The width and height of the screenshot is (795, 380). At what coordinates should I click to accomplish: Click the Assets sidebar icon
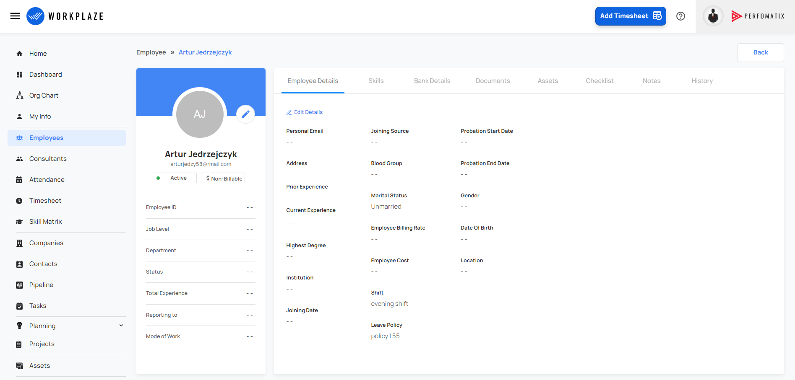pyautogui.click(x=19, y=366)
